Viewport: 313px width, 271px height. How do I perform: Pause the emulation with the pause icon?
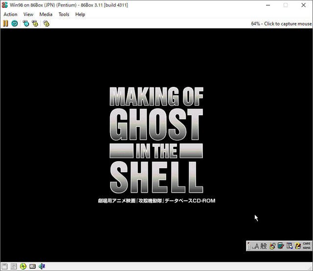pos(5,23)
